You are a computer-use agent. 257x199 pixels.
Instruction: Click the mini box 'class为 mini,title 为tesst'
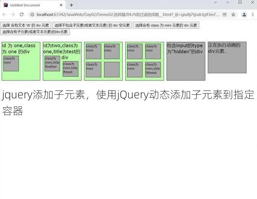click(153, 69)
